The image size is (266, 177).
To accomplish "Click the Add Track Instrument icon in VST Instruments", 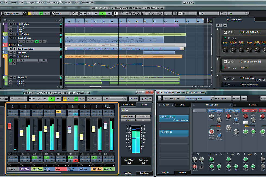I will [219, 25].
